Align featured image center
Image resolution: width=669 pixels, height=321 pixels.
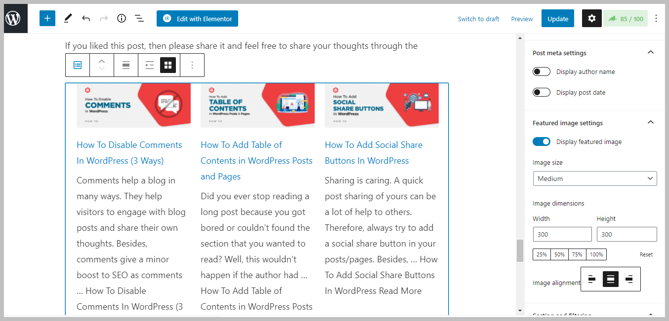coord(611,279)
